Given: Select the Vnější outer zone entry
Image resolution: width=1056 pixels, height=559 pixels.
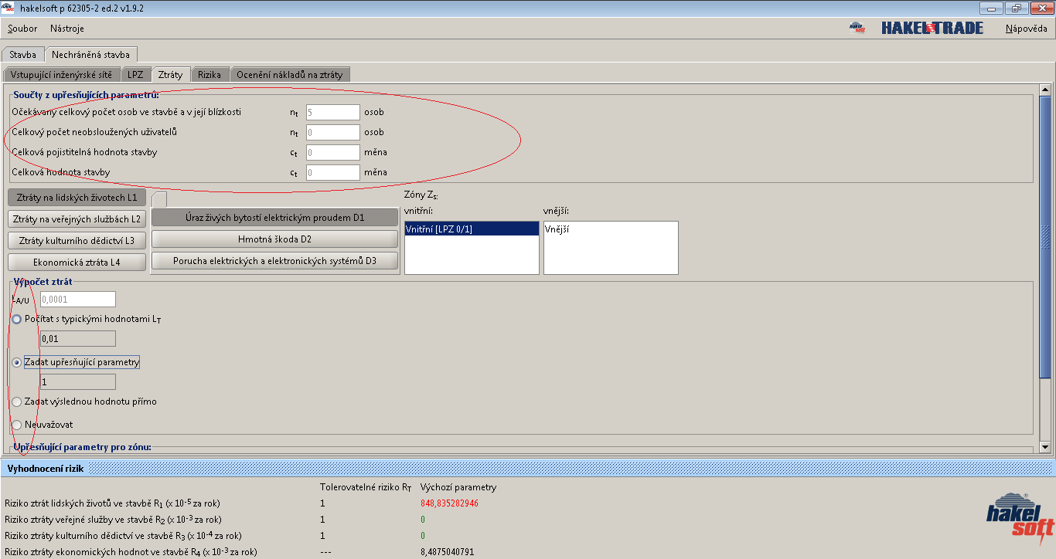Looking at the screenshot, I should point(611,229).
